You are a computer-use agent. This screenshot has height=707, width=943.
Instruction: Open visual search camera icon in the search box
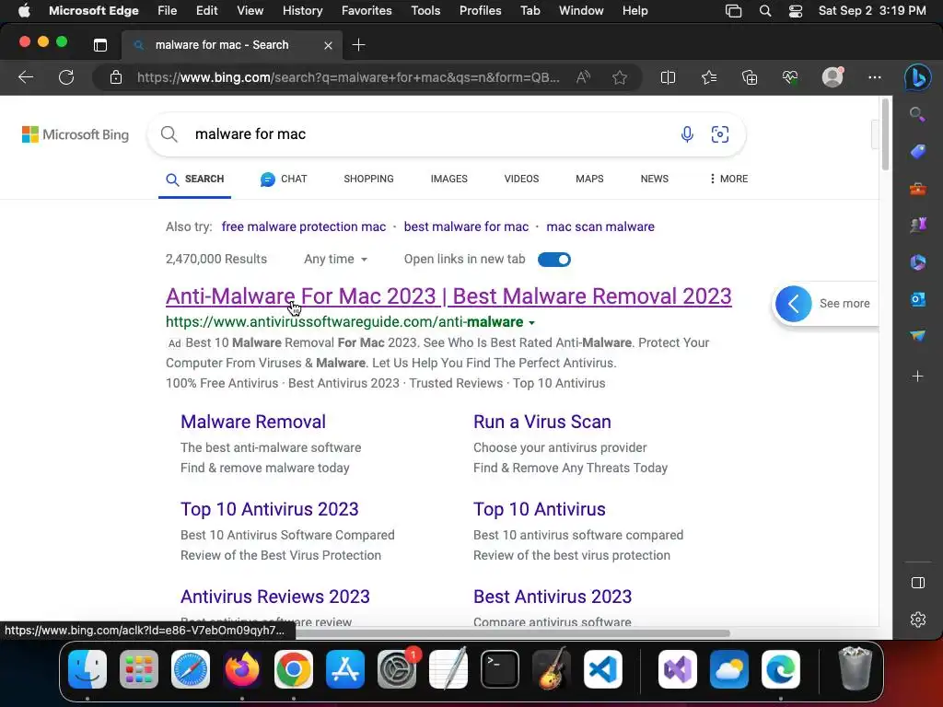720,134
